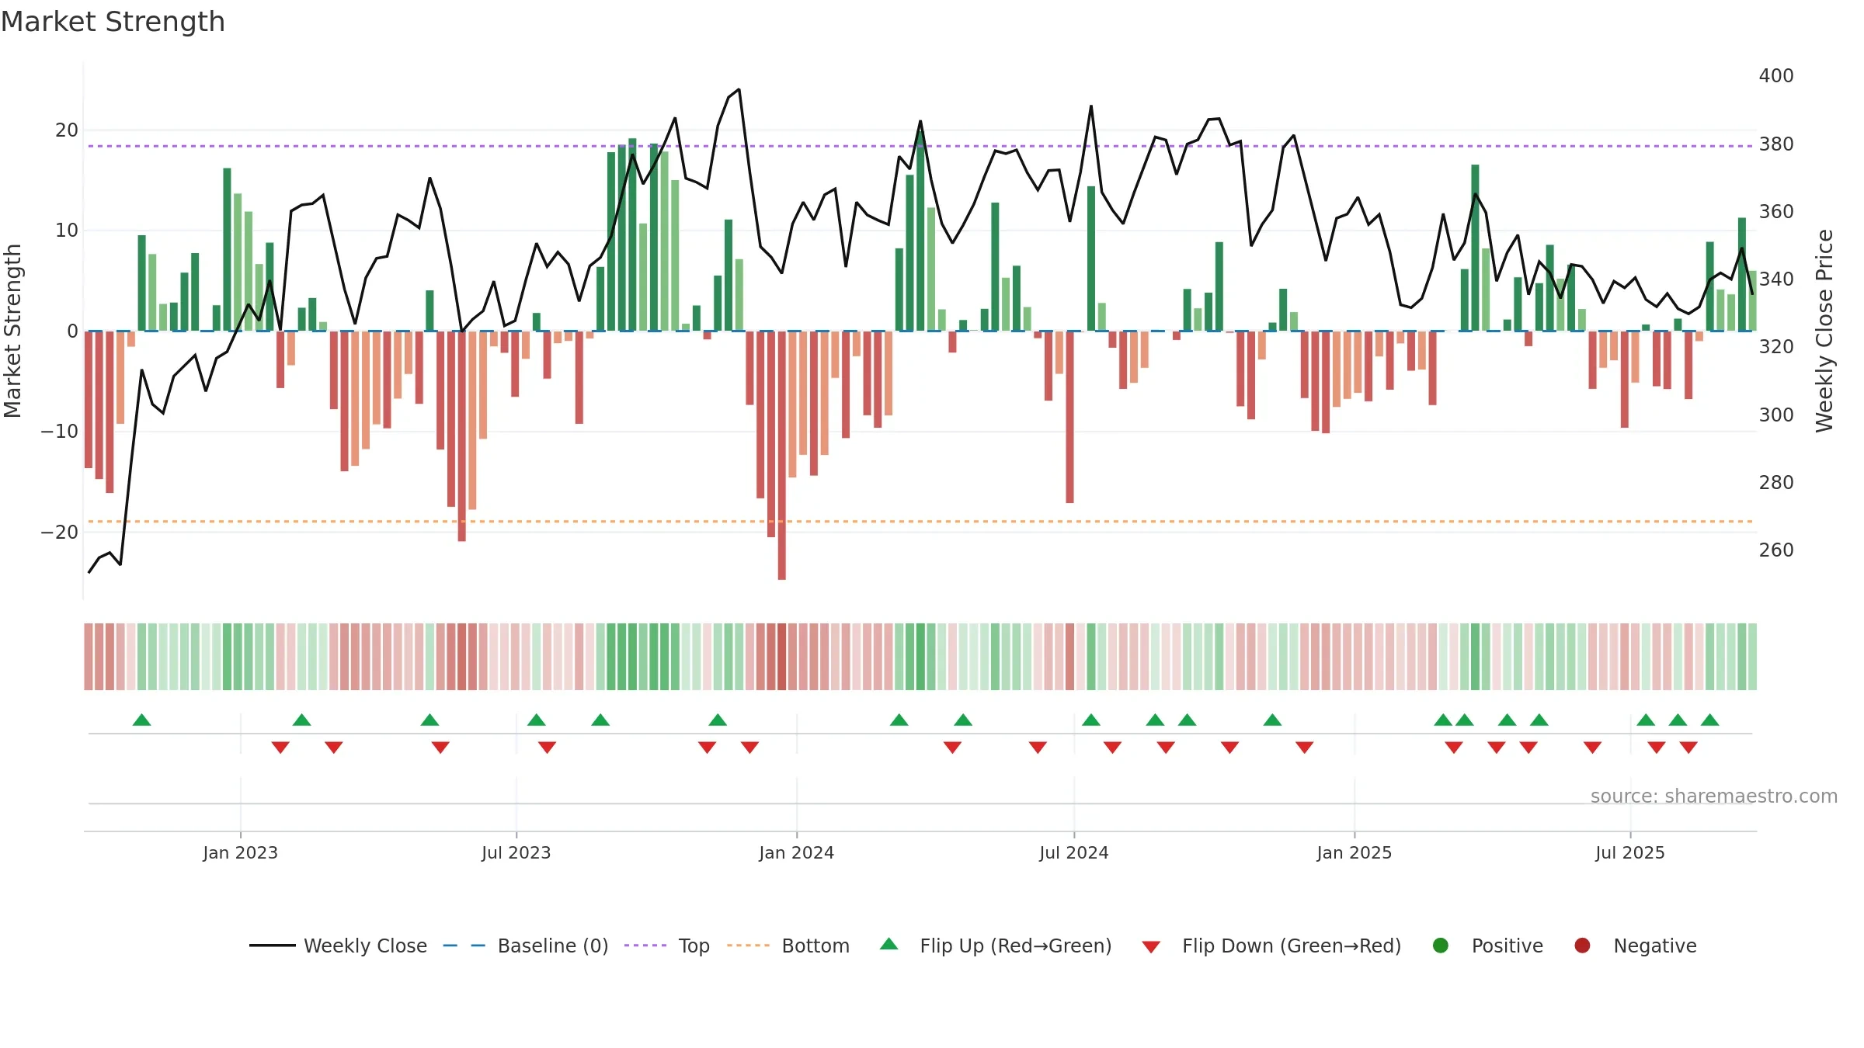Toggle Baseline (0) legend entry
This screenshot has height=1048, width=1864.
pos(526,946)
